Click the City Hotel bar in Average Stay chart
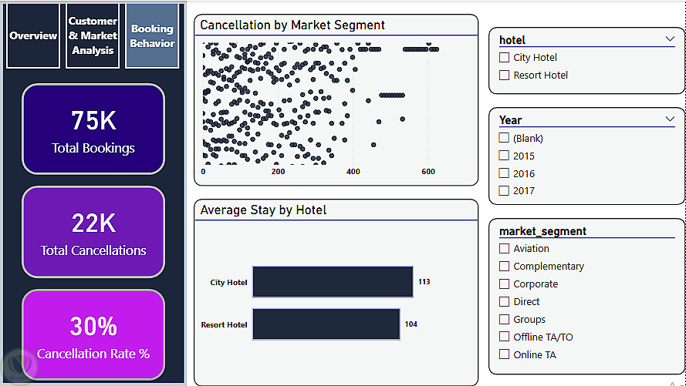Image resolution: width=686 pixels, height=386 pixels. (x=333, y=282)
